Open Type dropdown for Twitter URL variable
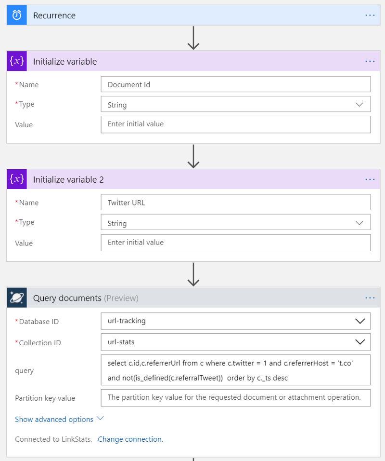 click(x=359, y=223)
